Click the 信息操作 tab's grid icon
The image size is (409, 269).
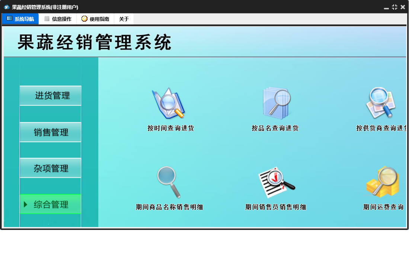tap(47, 19)
